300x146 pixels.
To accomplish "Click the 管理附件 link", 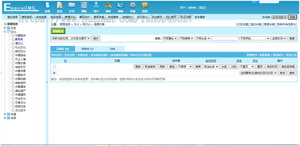I will (252, 55).
